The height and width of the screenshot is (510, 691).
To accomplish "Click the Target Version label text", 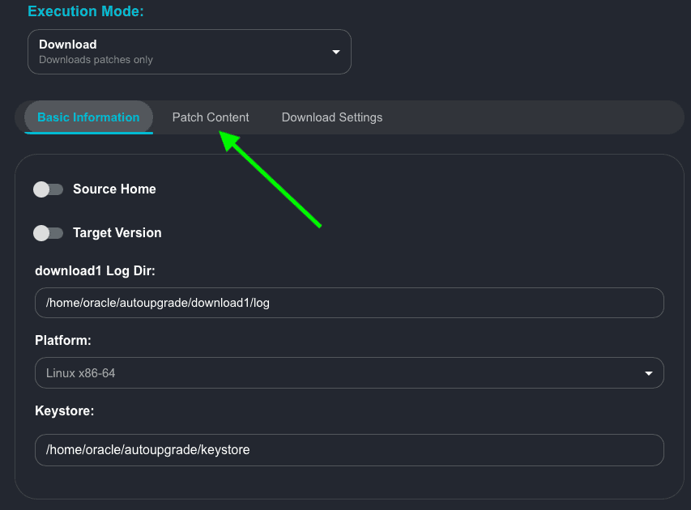I will coord(117,233).
